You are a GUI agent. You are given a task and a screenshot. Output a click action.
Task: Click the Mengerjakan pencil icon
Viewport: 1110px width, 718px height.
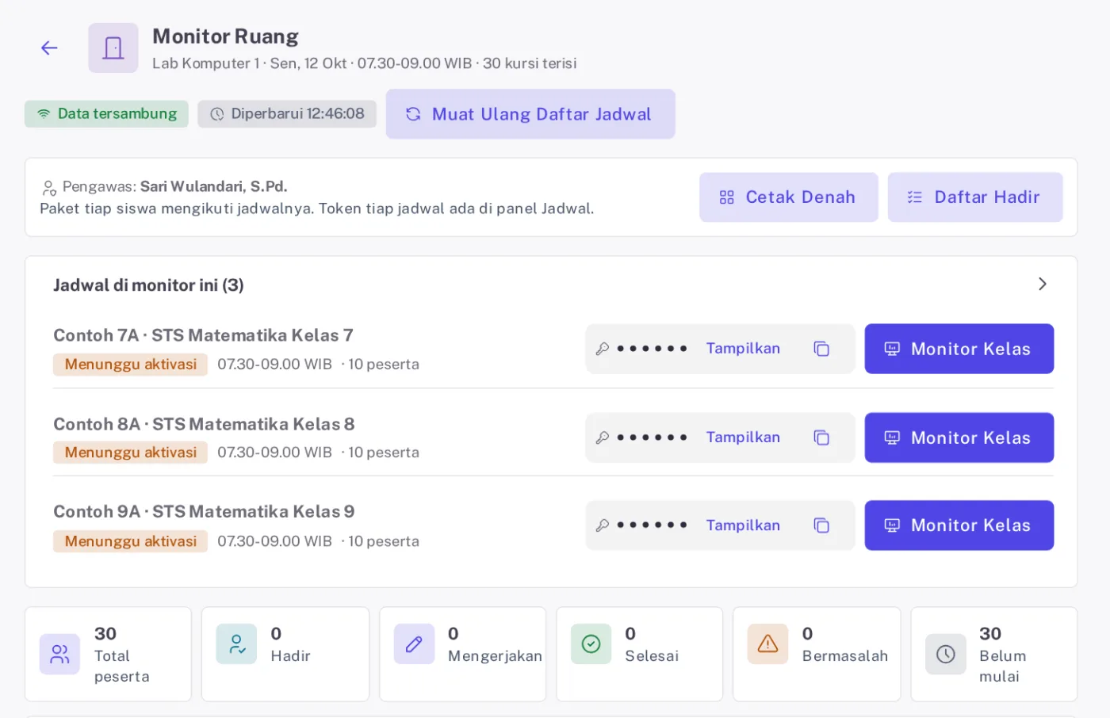(414, 644)
